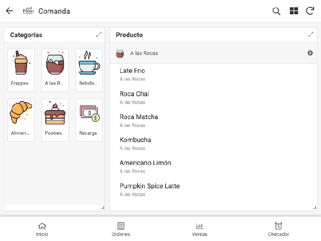Choose the A las Rocas category tile
The image size is (321, 241).
pos(55,70)
